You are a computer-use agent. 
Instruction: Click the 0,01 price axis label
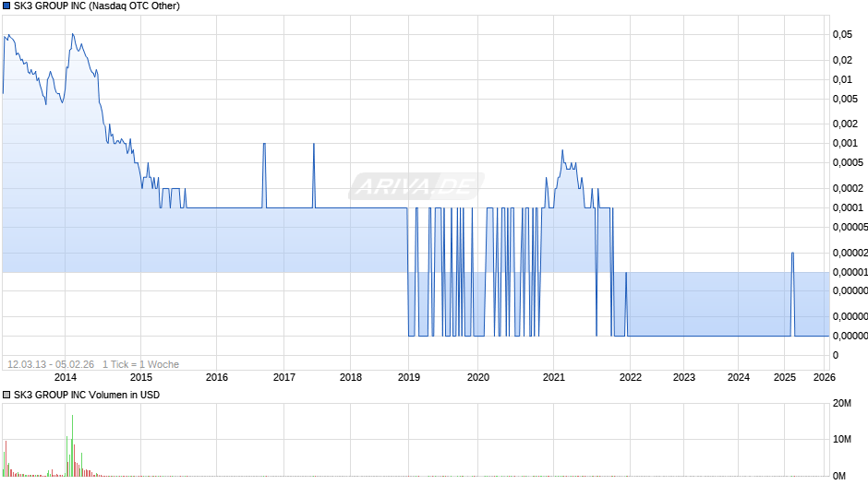(842, 79)
